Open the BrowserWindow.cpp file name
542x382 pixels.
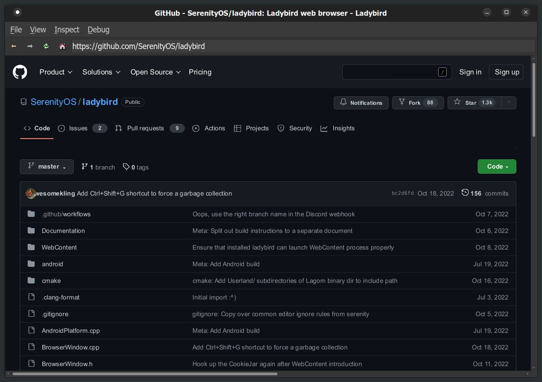[71, 347]
